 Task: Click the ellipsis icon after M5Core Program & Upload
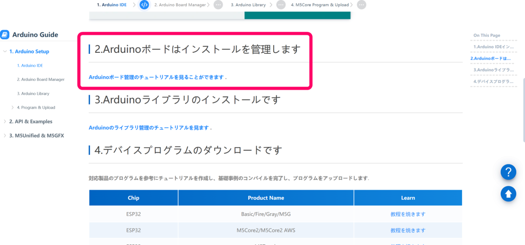[361, 5]
